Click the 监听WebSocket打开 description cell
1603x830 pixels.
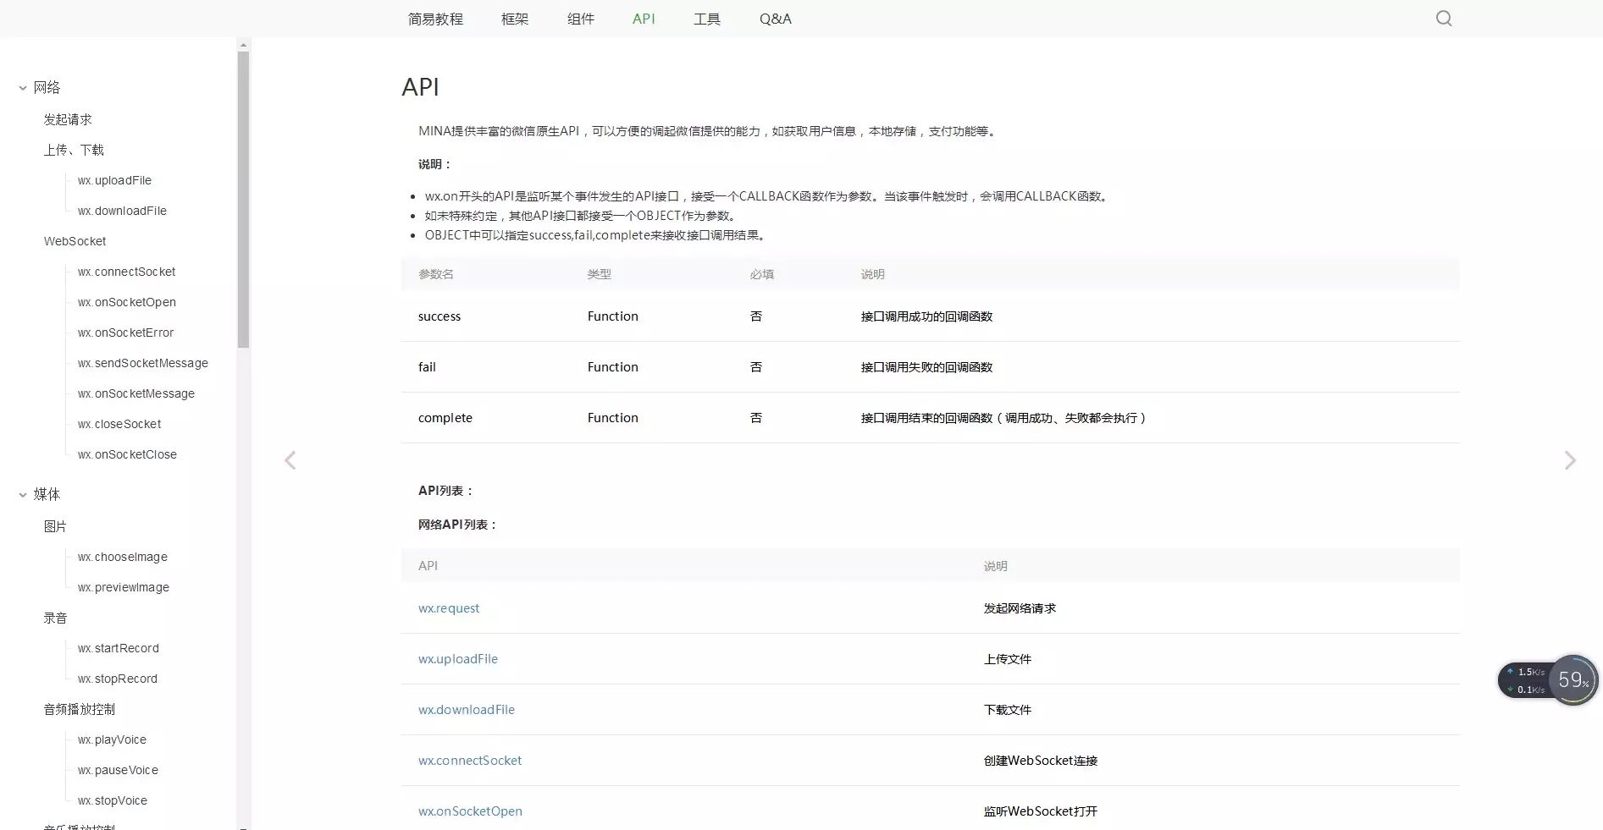pos(1041,811)
